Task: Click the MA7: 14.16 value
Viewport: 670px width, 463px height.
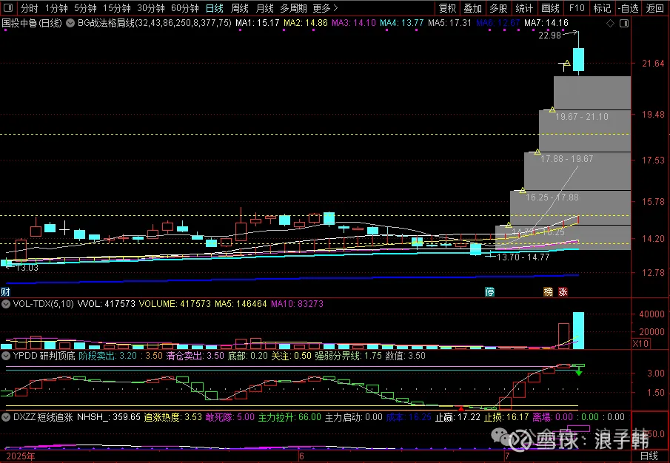Action: click(x=546, y=23)
